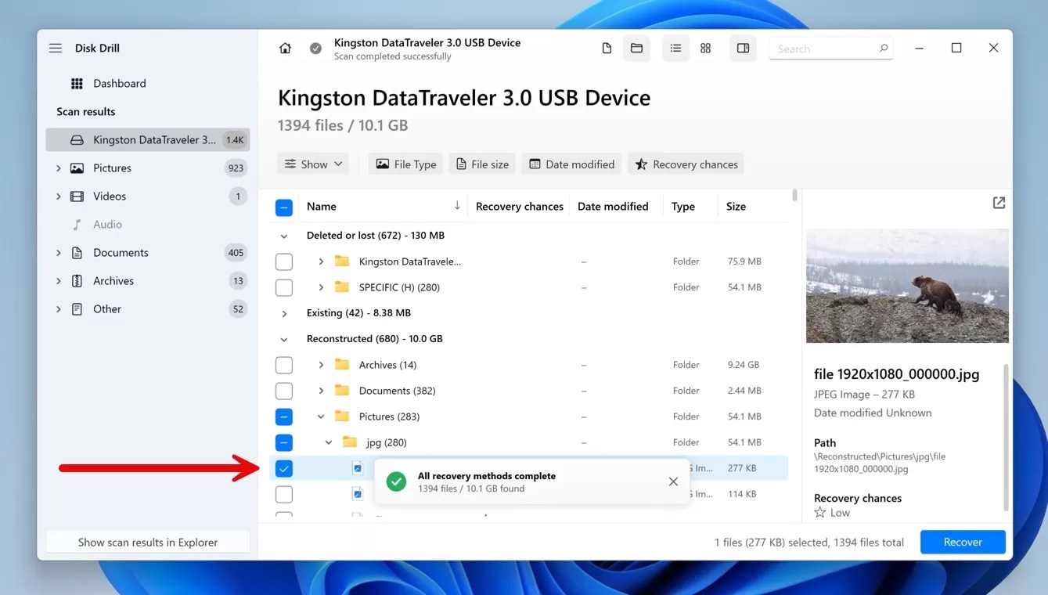Click the hamburger menu next to Disk Drill
Image resolution: width=1048 pixels, height=595 pixels.
click(55, 48)
